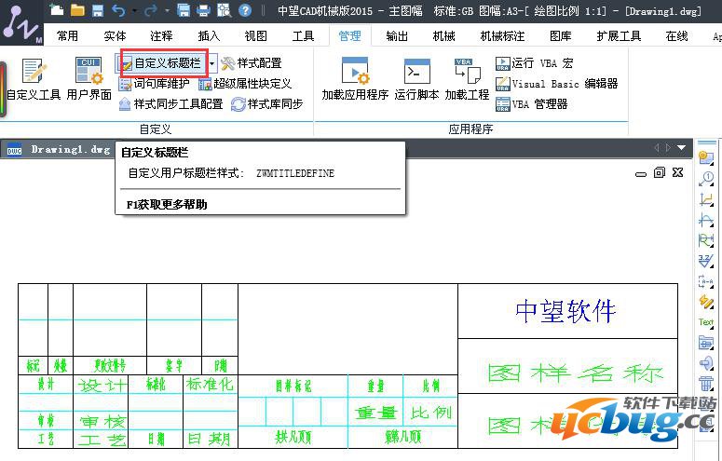Expand the 自定义标题栏 dropdown arrow
This screenshot has width=722, height=461.
(x=211, y=63)
